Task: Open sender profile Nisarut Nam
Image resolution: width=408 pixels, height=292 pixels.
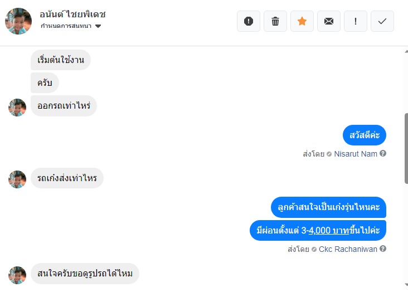Action: click(356, 154)
